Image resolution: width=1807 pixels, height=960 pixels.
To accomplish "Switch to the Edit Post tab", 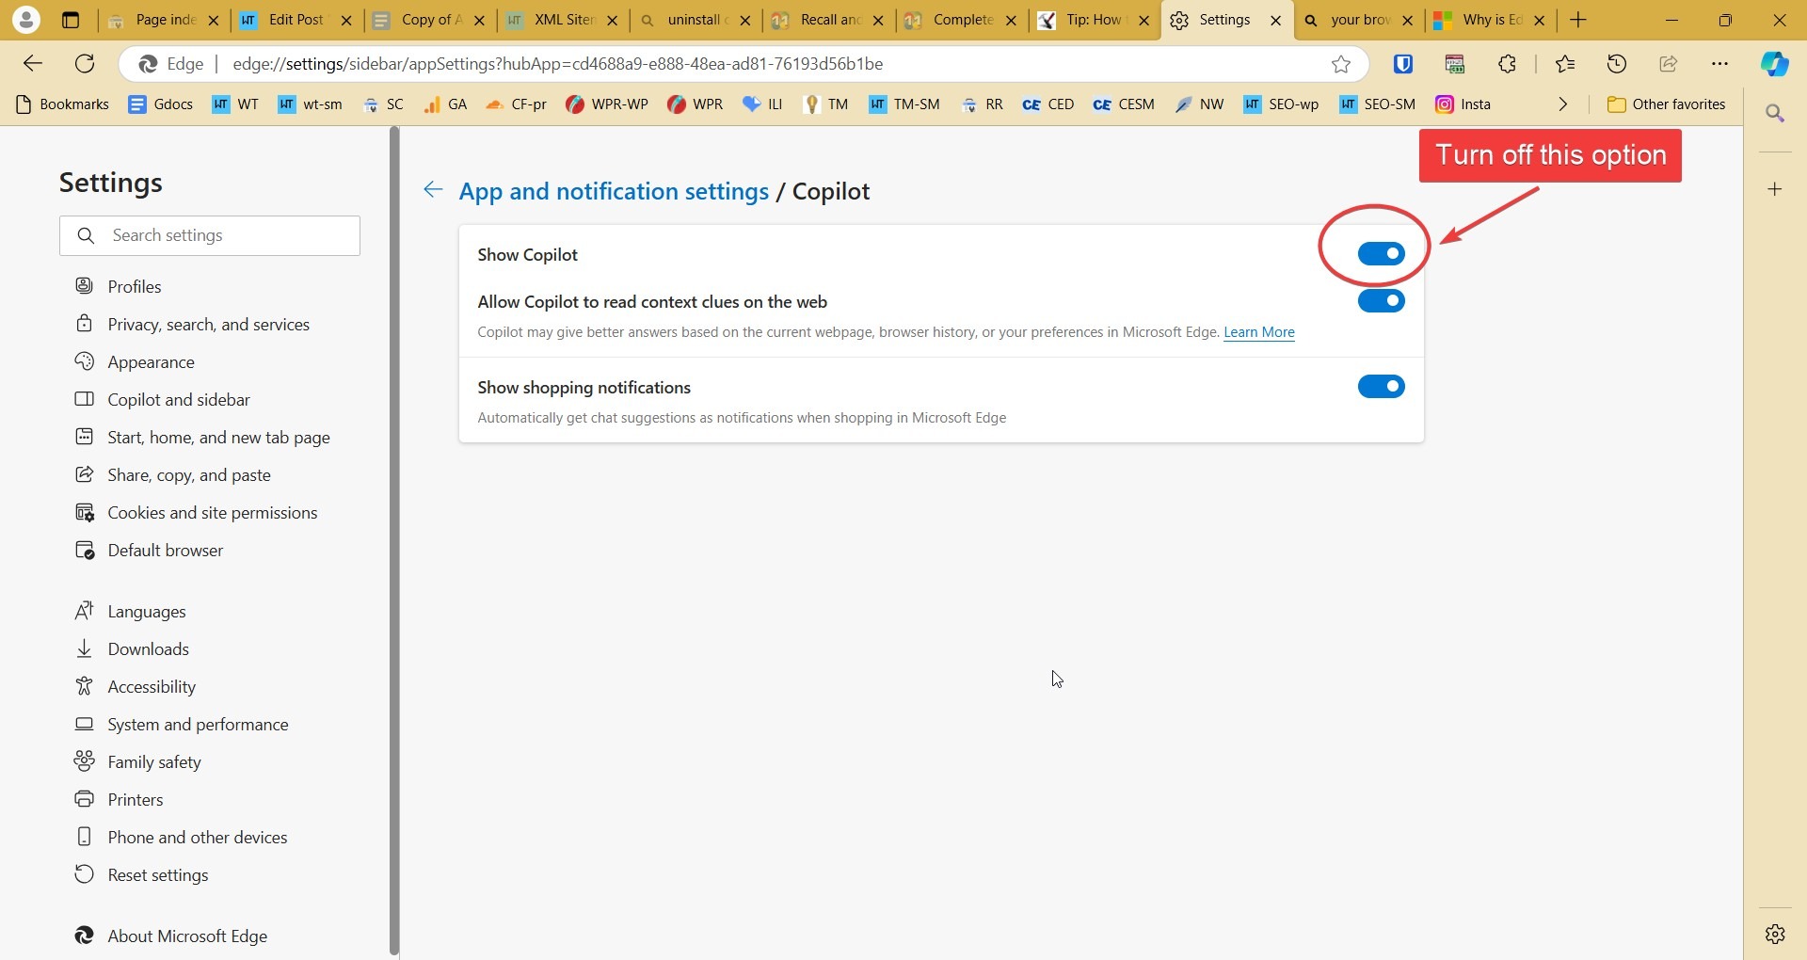I will click(296, 20).
